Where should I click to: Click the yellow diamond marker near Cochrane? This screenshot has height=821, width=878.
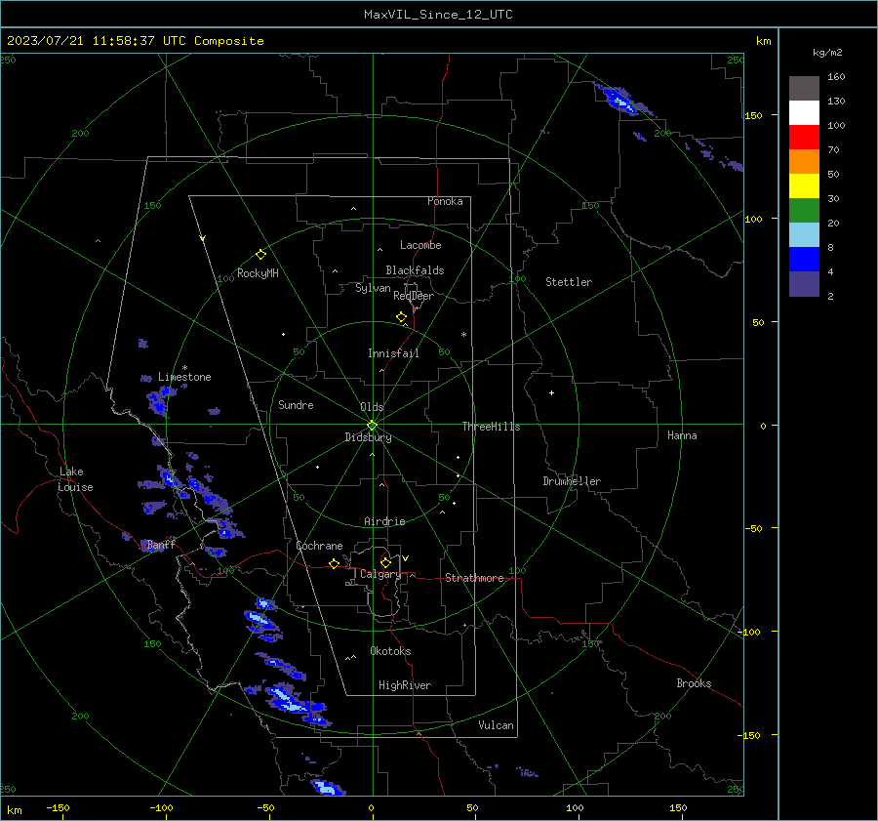pyautogui.click(x=334, y=564)
